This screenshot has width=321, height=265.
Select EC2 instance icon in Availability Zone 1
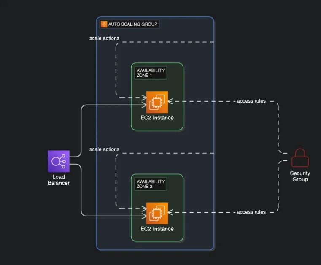(157, 102)
